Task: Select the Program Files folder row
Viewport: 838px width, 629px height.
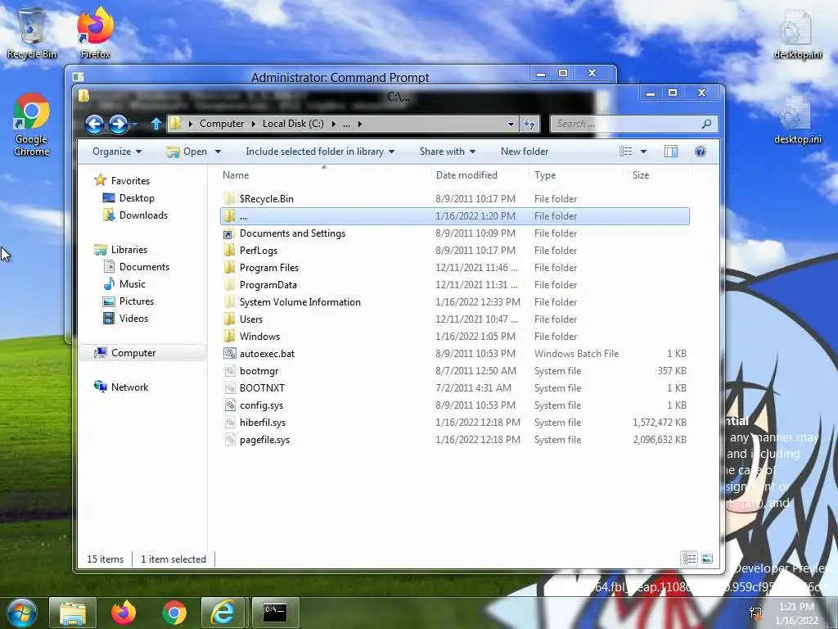Action: tap(455, 268)
